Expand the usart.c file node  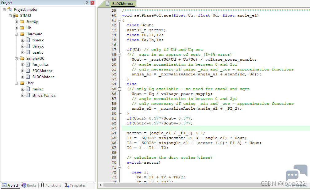(22, 52)
